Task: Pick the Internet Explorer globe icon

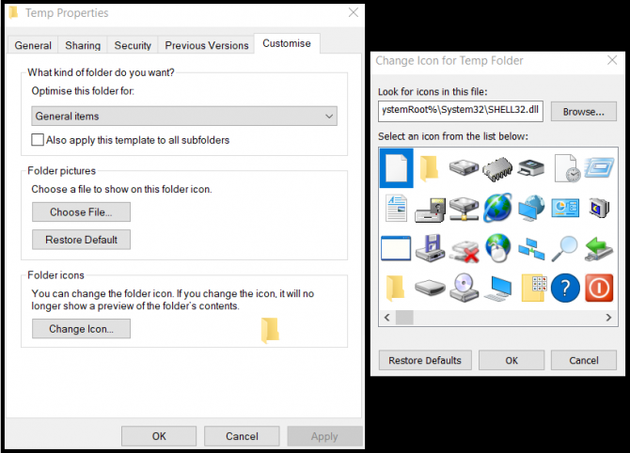Action: [x=497, y=208]
